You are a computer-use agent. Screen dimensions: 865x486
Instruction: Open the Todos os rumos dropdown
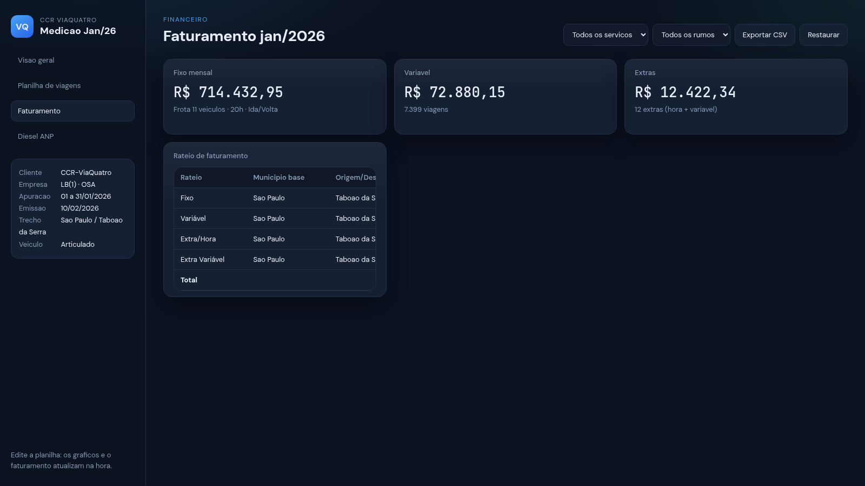[x=691, y=35]
